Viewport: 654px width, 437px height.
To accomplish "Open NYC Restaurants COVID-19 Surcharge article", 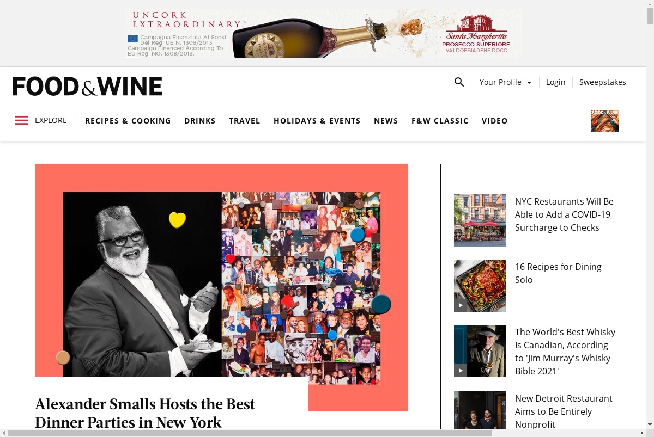I will pos(564,214).
